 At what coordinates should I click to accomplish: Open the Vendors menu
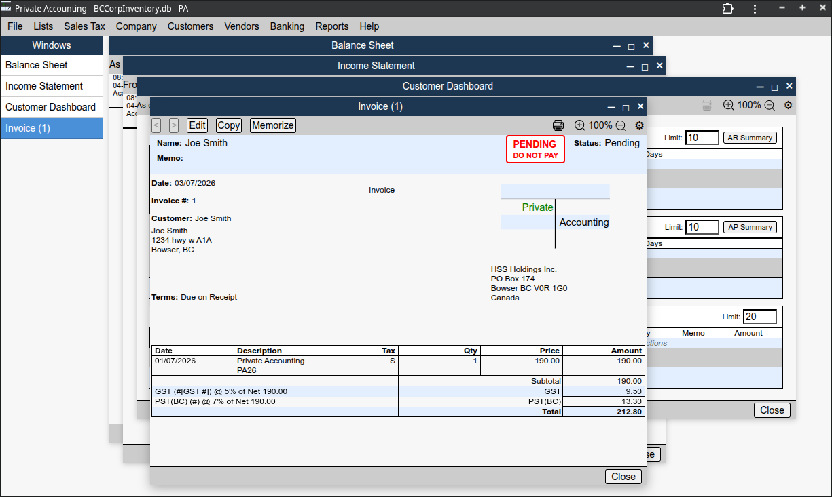(242, 26)
